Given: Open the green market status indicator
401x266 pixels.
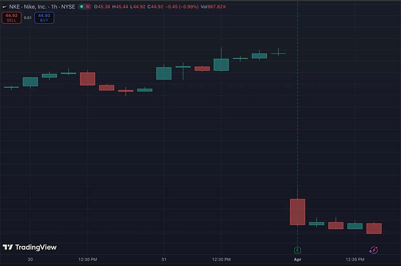Looking at the screenshot, I should point(82,7).
